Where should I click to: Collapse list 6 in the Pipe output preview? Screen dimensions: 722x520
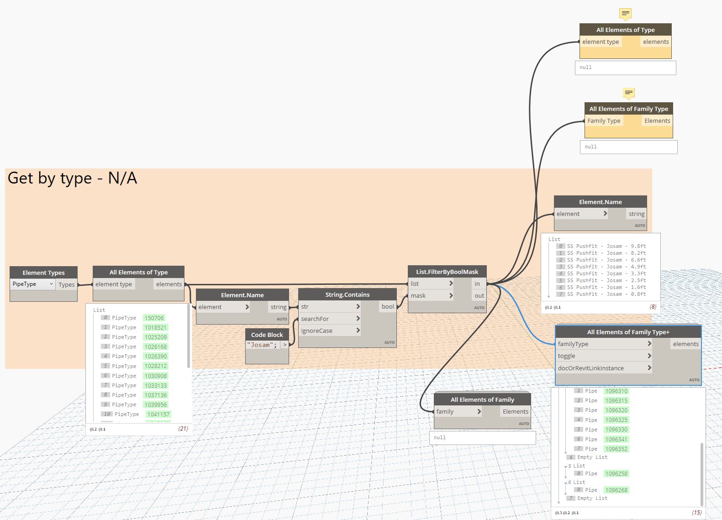(566, 483)
